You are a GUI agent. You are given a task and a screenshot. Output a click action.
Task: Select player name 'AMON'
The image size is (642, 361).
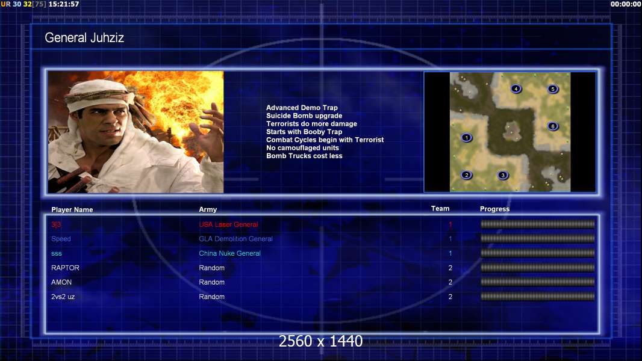click(61, 282)
